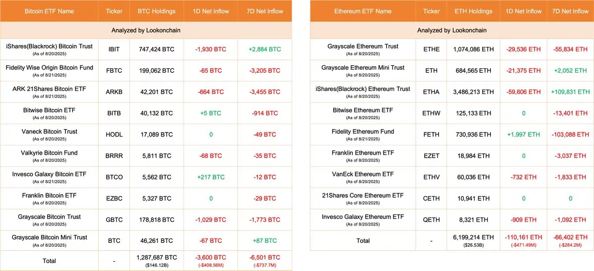Viewport: 594px width, 271px height.
Task: Select the Fidelity Wise Origin Bitcoin Fund name
Action: tap(49, 68)
